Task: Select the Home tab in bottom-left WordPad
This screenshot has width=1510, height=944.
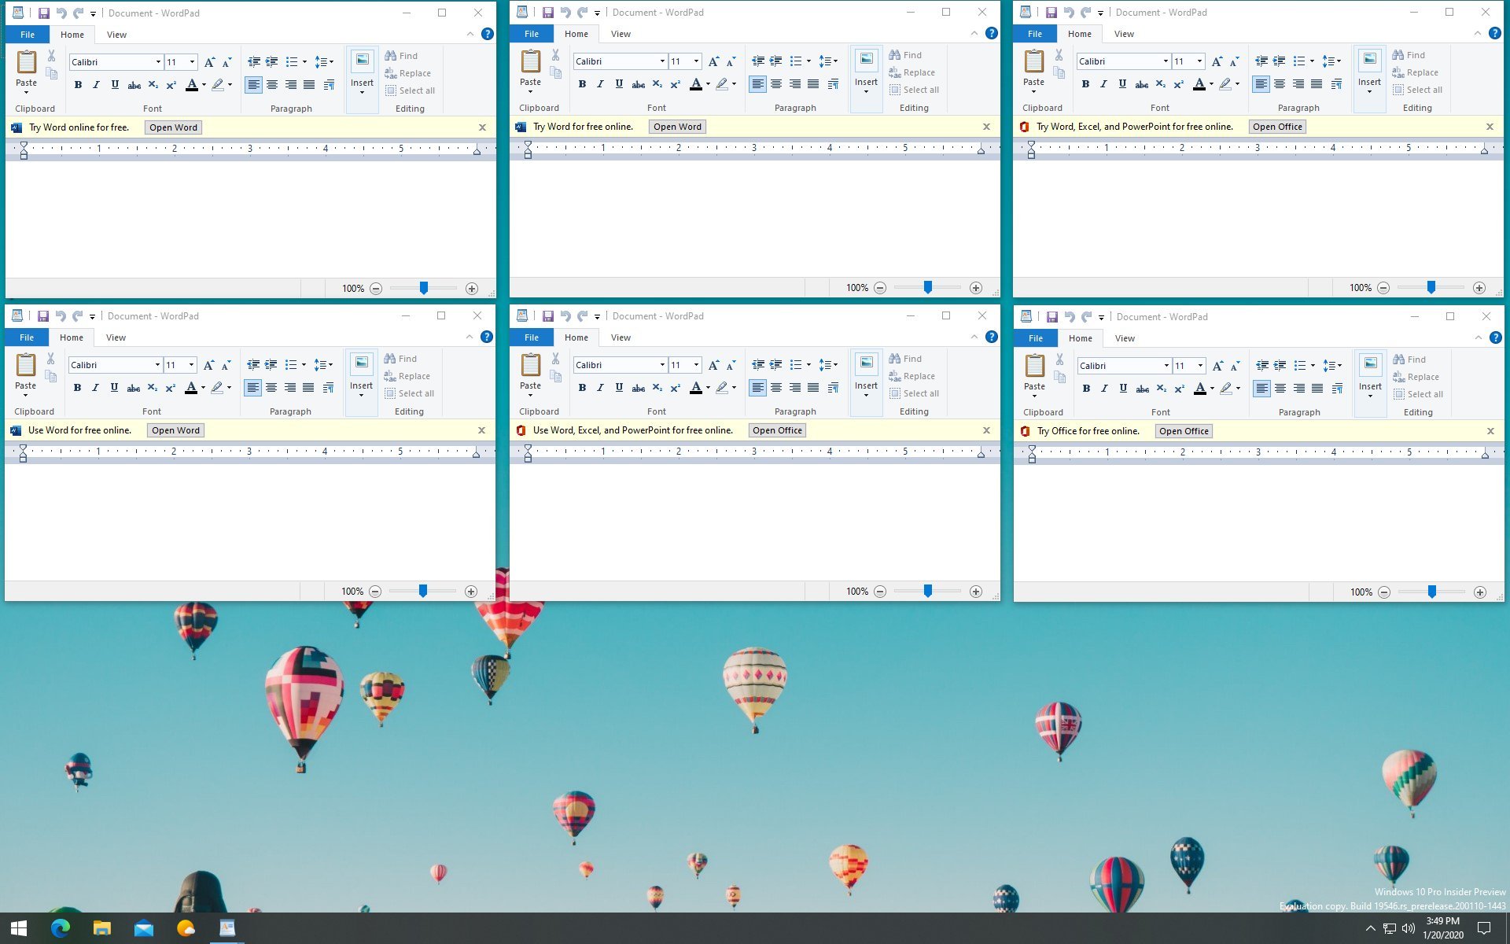Action: tap(71, 337)
